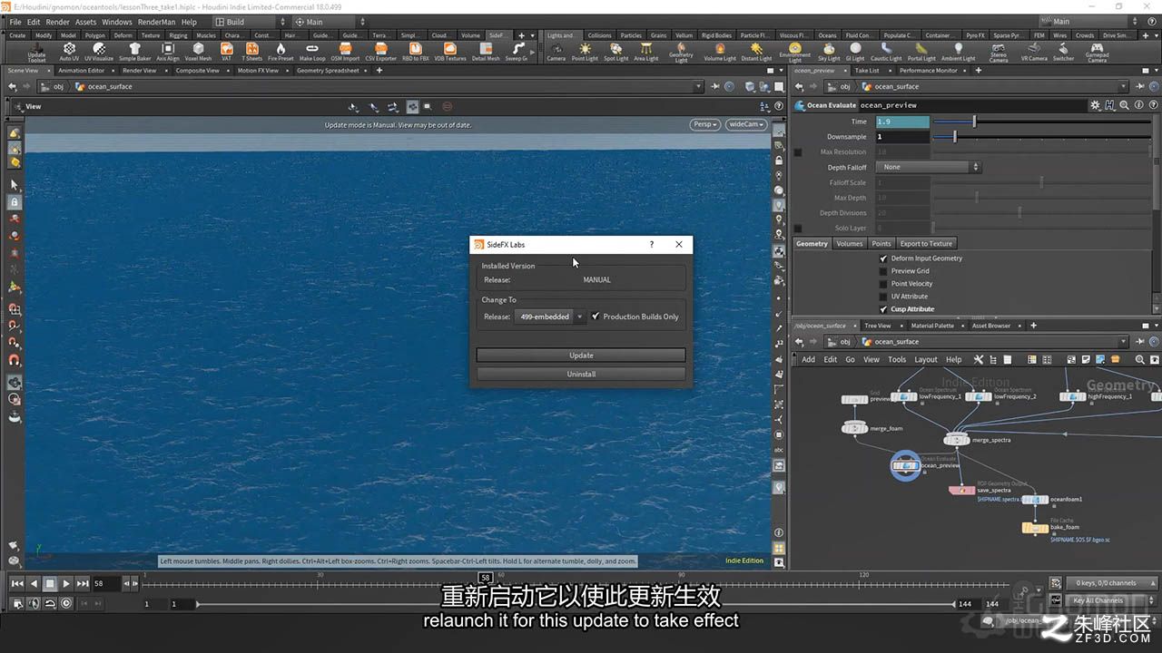The width and height of the screenshot is (1162, 653).
Task: Select the Make Loop shelf tool
Action: point(312,52)
